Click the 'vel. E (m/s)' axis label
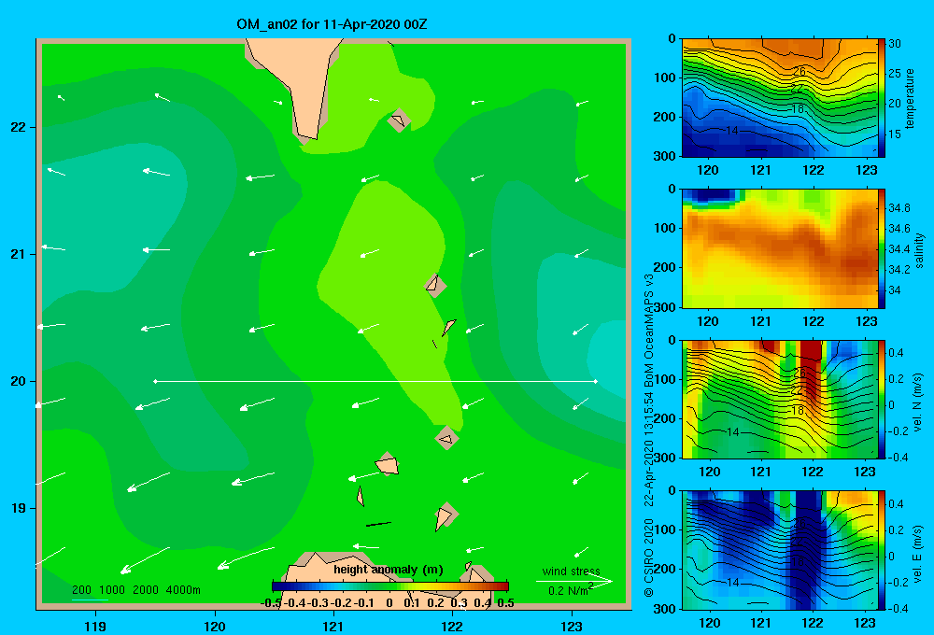934x635 pixels. 917,554
